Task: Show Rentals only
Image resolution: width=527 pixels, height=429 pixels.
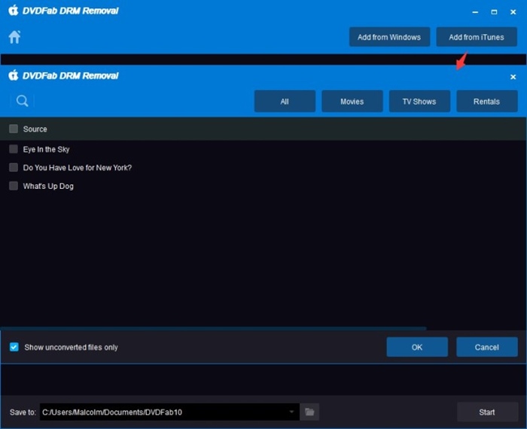Action: click(x=486, y=101)
